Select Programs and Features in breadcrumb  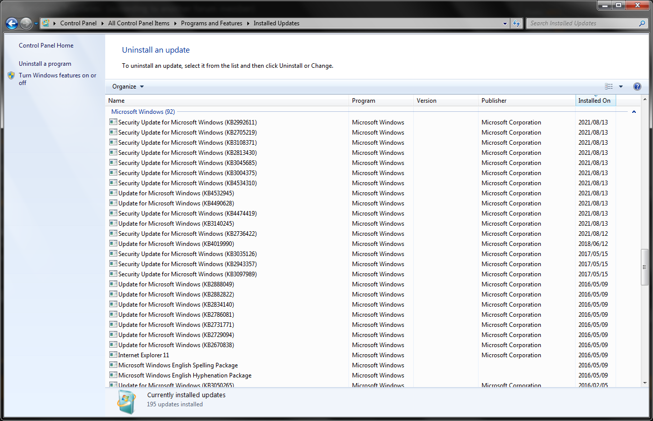[211, 23]
